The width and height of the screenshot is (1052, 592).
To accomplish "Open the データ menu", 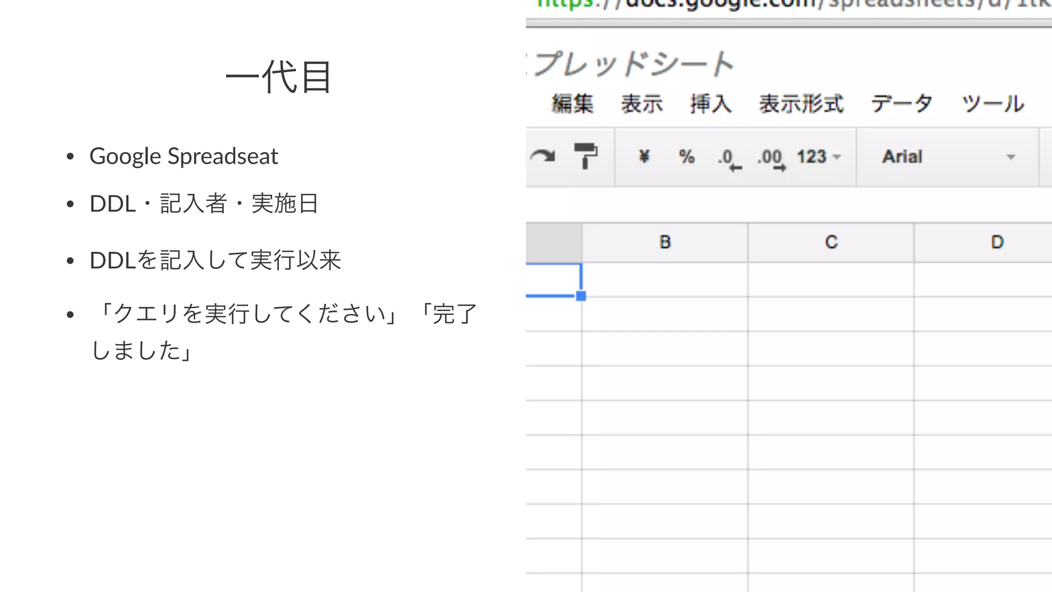I will click(x=902, y=103).
